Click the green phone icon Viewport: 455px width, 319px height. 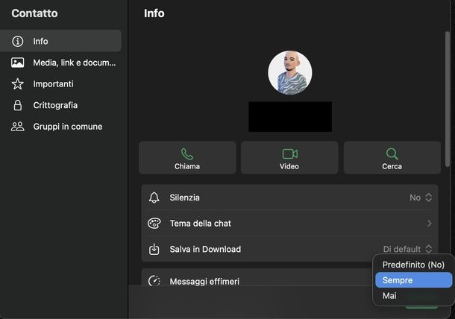coord(187,154)
